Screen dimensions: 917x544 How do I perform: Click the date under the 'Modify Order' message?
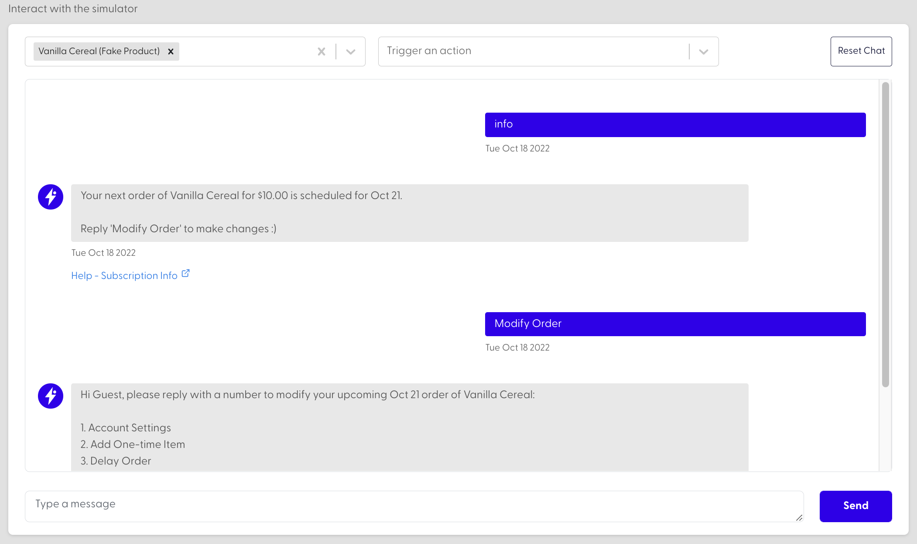[x=517, y=348]
